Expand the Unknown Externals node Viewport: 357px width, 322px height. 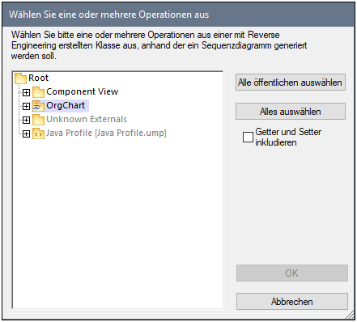click(26, 120)
